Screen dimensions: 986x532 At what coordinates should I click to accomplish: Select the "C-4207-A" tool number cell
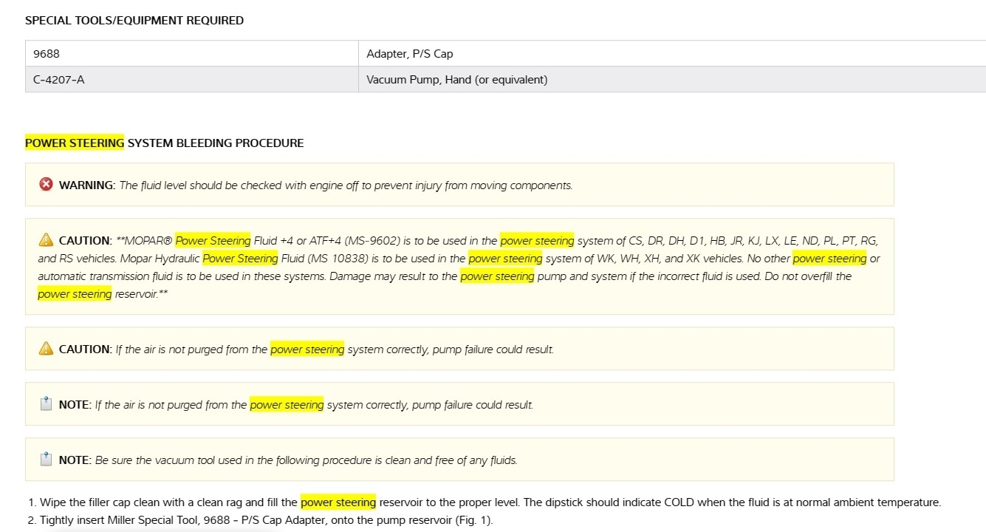[x=192, y=79]
